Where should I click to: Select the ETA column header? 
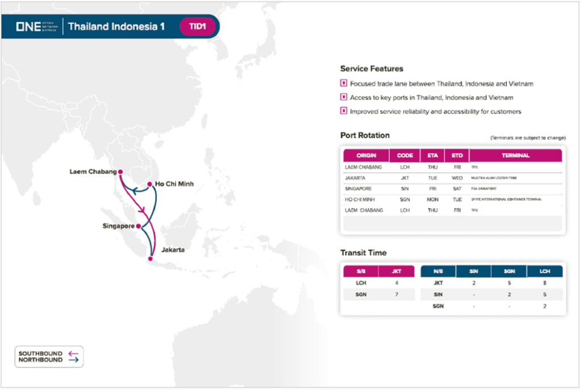pos(433,155)
